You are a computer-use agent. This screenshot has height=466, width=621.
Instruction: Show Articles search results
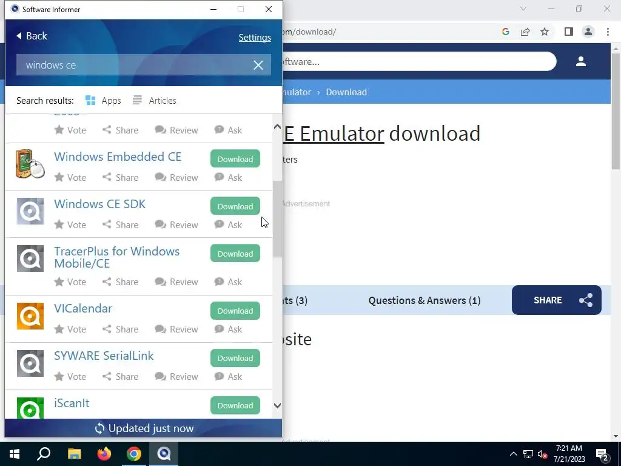pos(155,101)
